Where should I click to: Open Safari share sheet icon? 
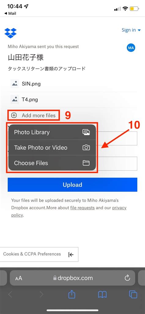pyautogui.click(x=72, y=294)
